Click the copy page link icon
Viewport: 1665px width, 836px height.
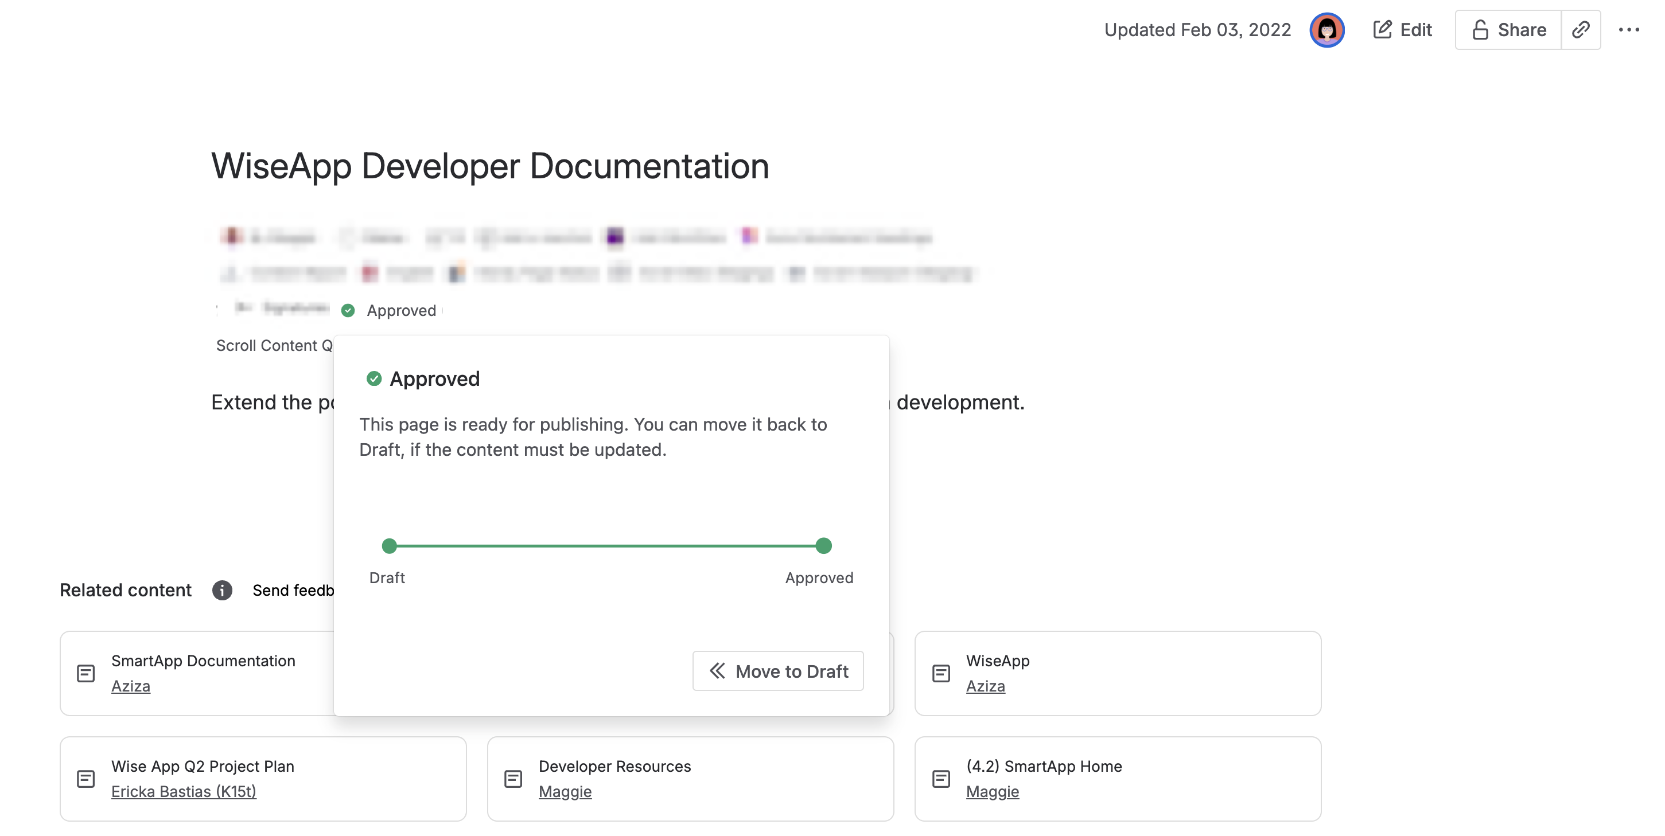tap(1582, 29)
